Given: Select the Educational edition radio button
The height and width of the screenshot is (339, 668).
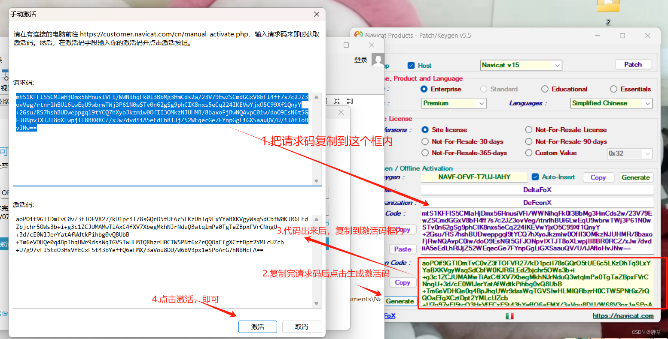Looking at the screenshot, I should click(x=545, y=89).
